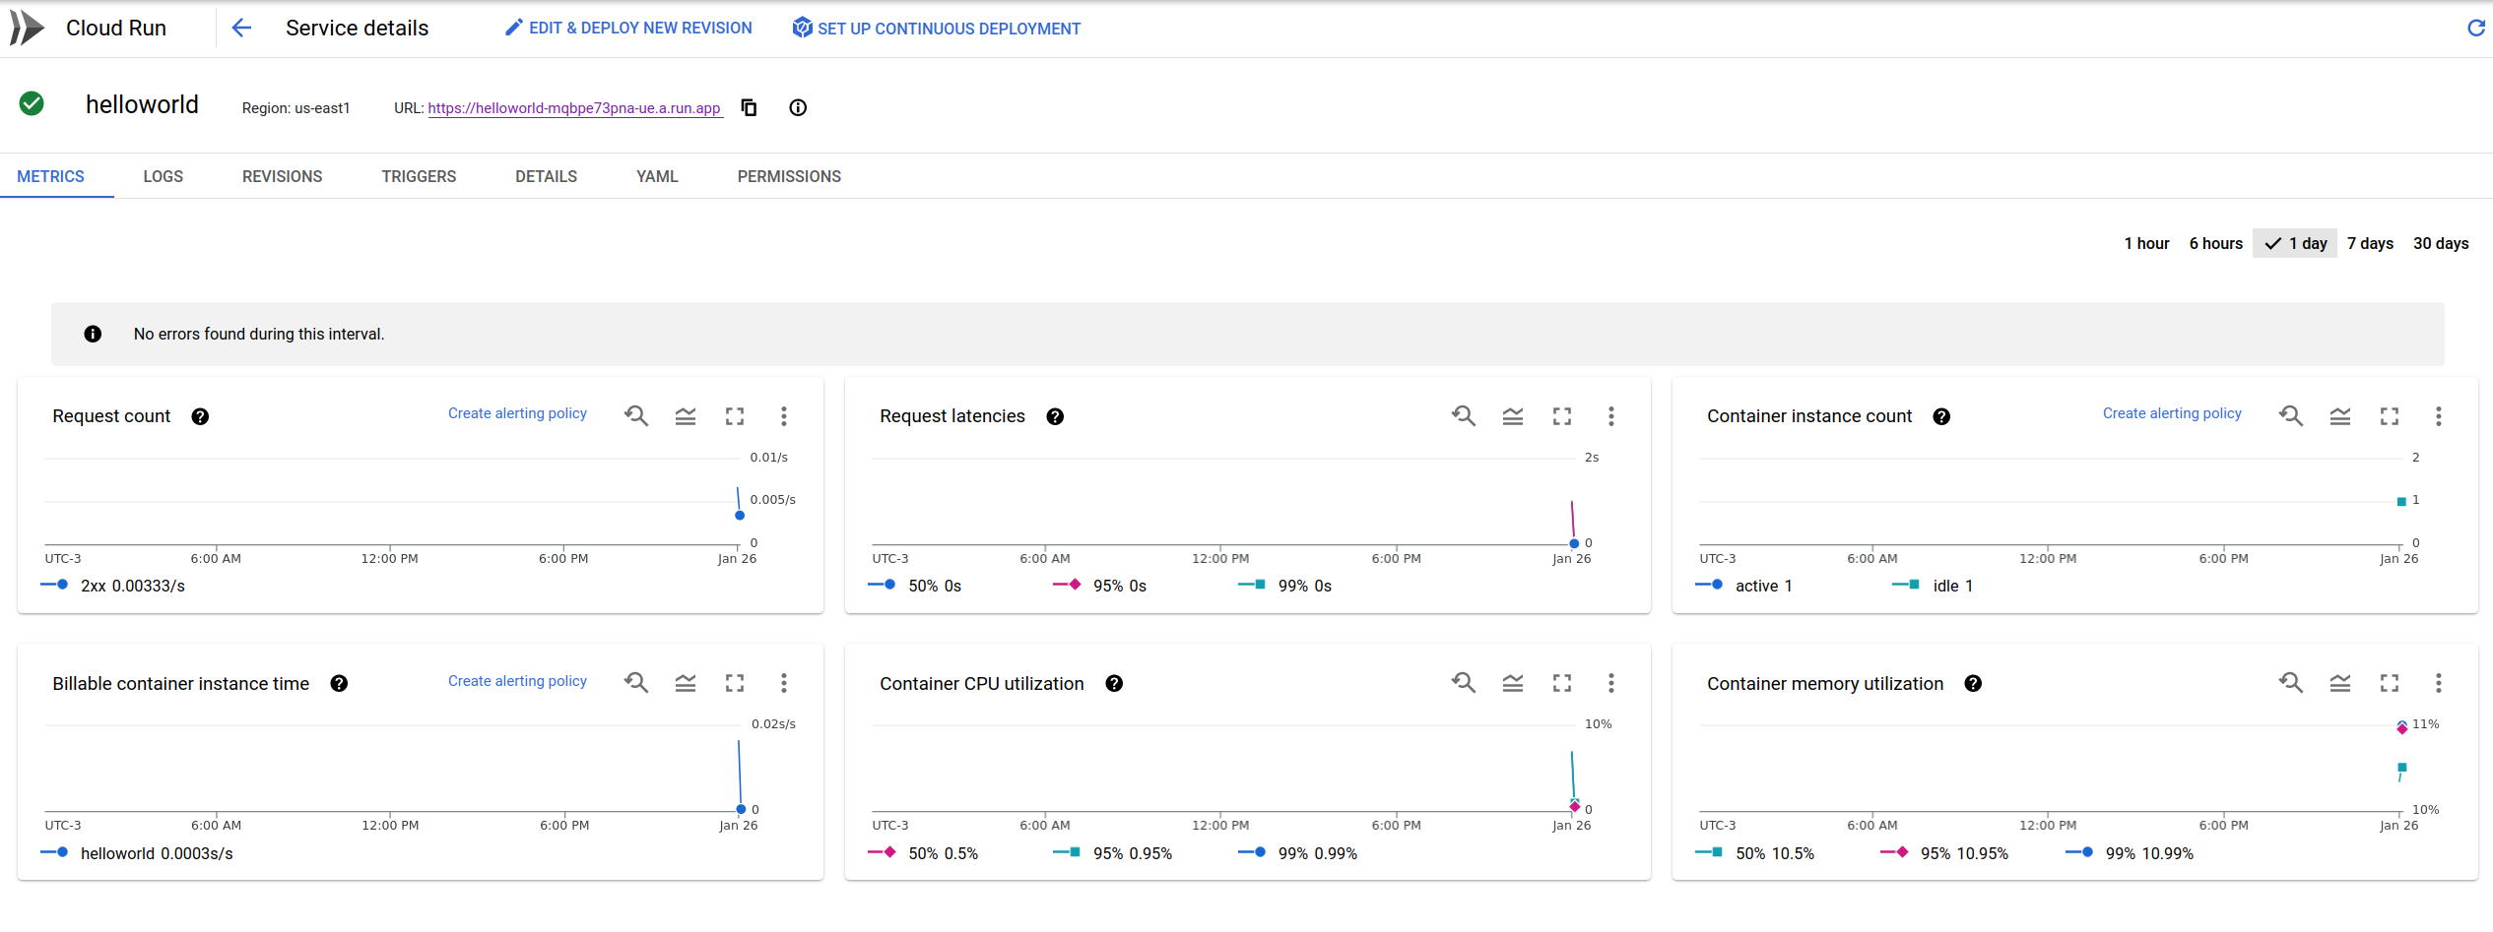Toggle legend on Billable container instance time
This screenshot has width=2493, height=932.
[686, 683]
